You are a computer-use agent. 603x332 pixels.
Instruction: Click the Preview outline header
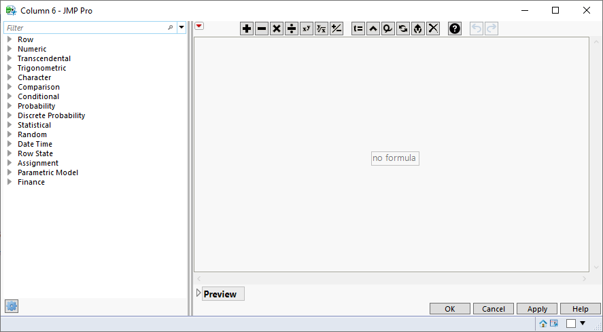[x=223, y=294]
